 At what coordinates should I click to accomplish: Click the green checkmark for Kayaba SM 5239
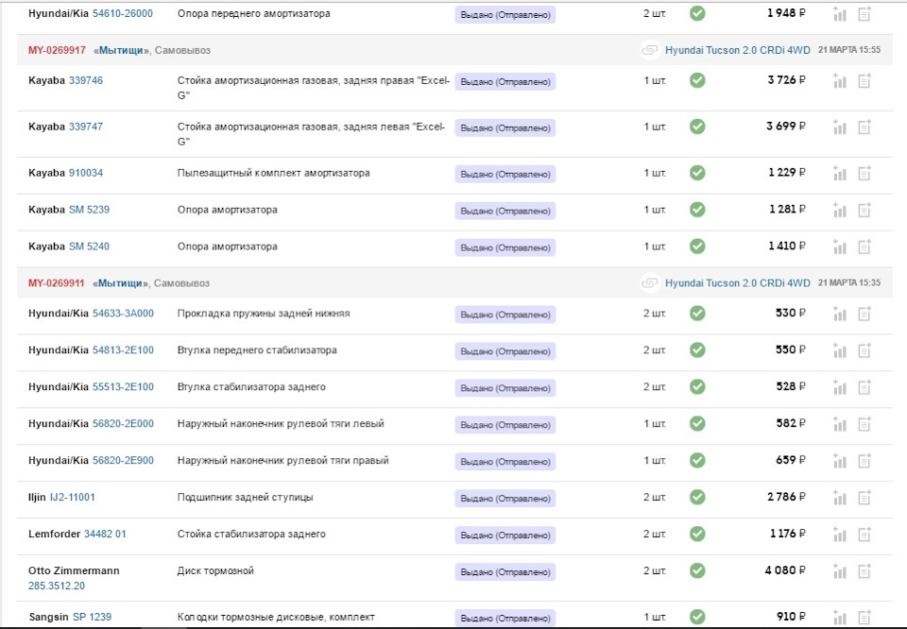click(697, 210)
